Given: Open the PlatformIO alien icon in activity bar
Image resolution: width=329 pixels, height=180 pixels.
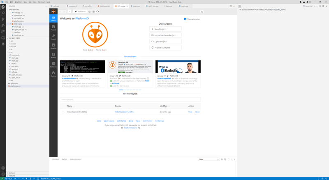Looking at the screenshot, I should coord(3,44).
